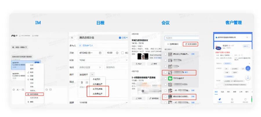Click the list format icon in the description editor
This screenshot has height=117, width=261.
(87, 82)
